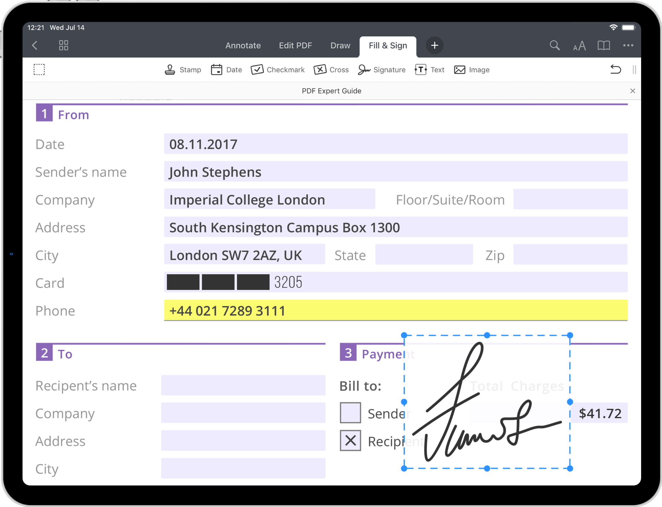Activate the dashed selection tool
Screen dimensions: 662x507
[x=39, y=69]
